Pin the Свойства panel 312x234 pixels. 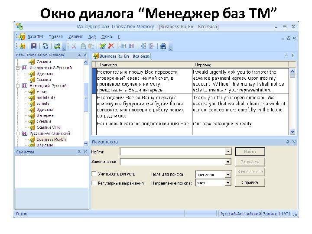pyautogui.click(x=79, y=152)
